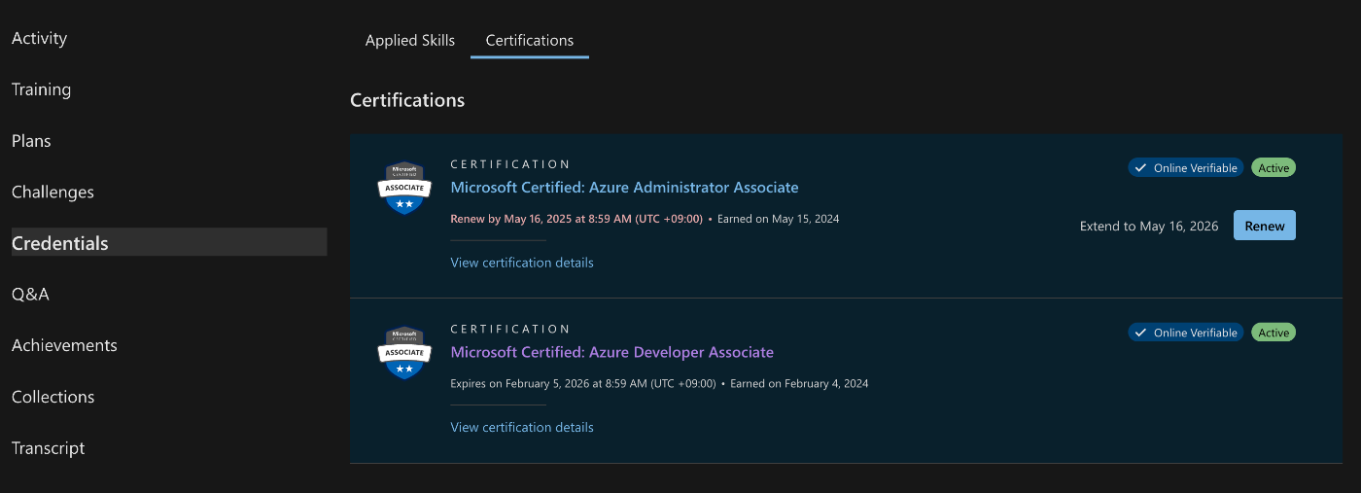Image resolution: width=1361 pixels, height=493 pixels.
Task: Open Collections in the sidebar
Action: tap(53, 397)
